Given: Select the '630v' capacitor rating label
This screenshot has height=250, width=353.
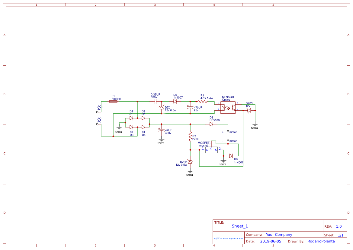Looking at the screenshot, I should 154,97.
